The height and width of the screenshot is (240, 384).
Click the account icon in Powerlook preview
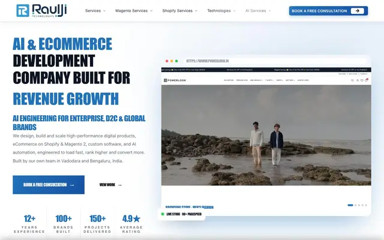358,80
